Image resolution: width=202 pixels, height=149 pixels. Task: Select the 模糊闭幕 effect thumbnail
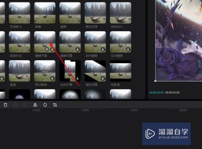click(x=70, y=42)
